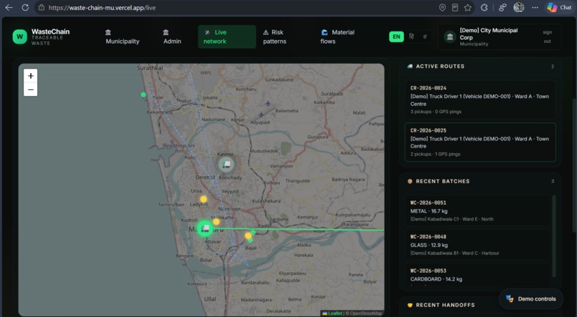Image resolution: width=577 pixels, height=317 pixels.
Task: Click the RECENT HANDOFFS header text
Action: tap(445, 305)
